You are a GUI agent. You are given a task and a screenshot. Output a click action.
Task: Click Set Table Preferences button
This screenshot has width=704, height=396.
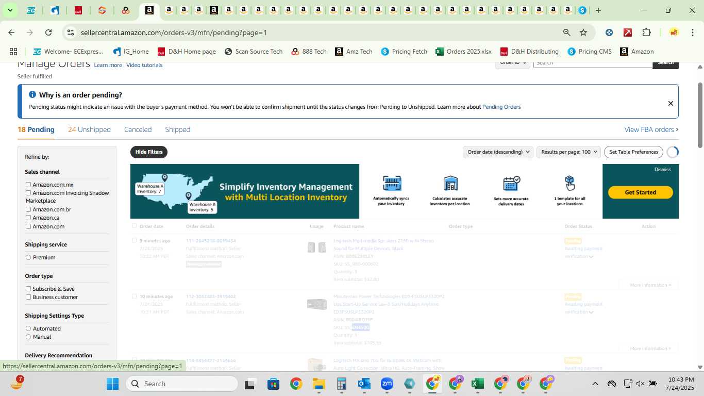pos(633,152)
